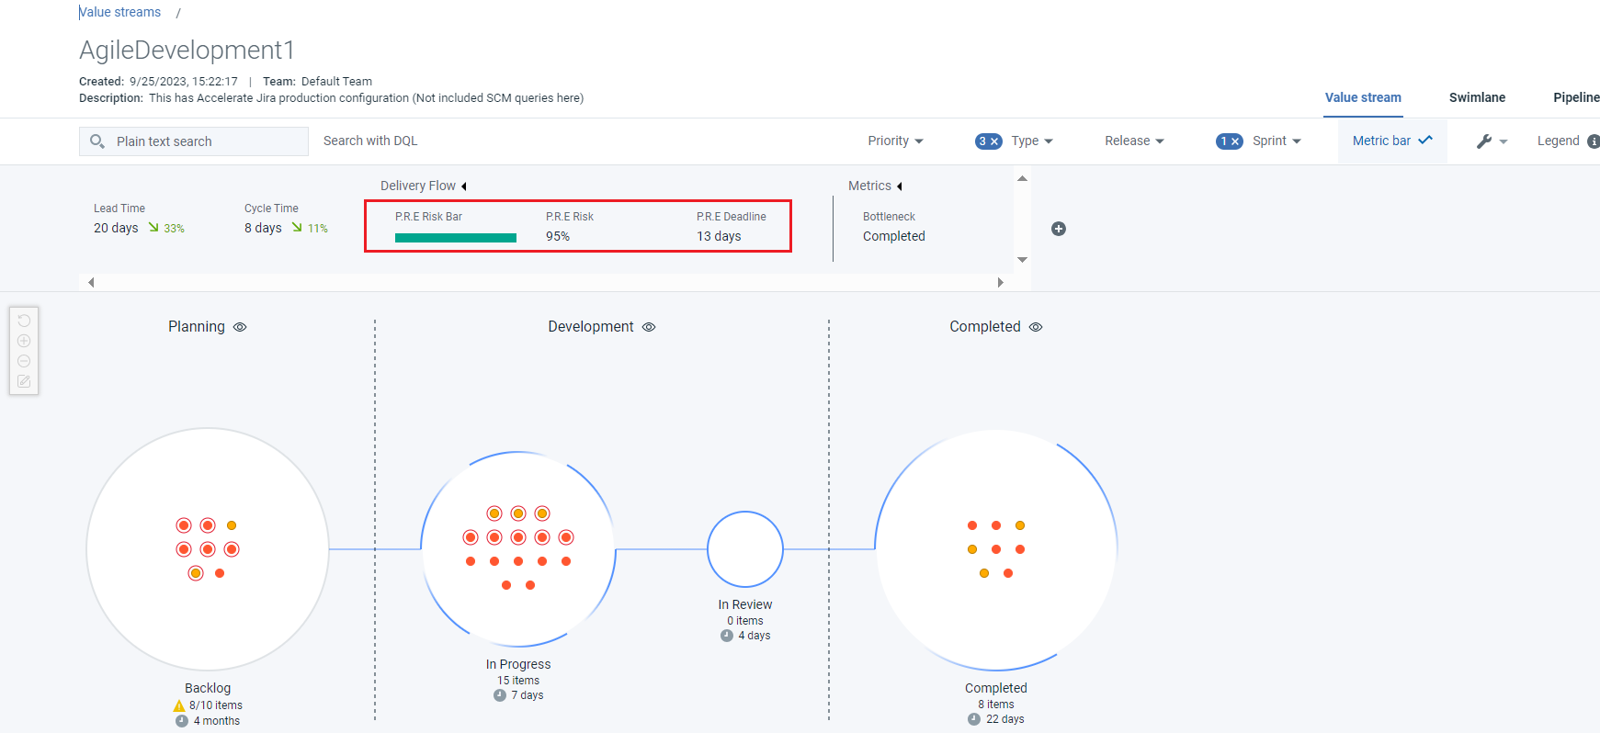1600x733 pixels.
Task: Switch to the Swimlane tab
Action: [x=1477, y=97]
